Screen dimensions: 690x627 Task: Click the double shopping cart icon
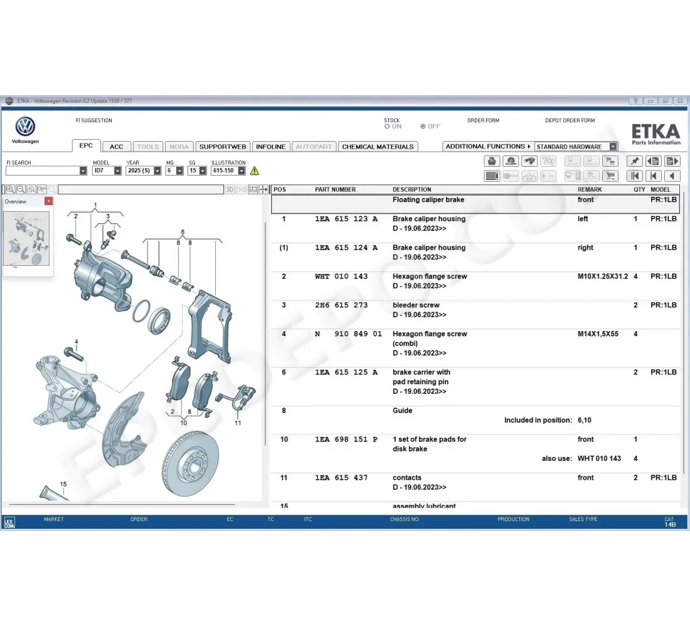pyautogui.click(x=610, y=162)
